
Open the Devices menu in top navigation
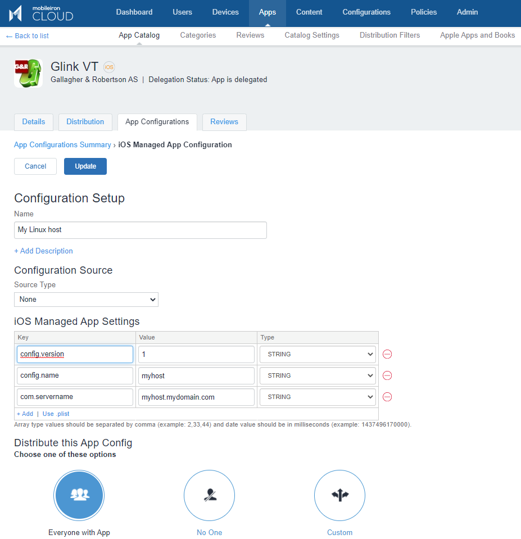(225, 12)
